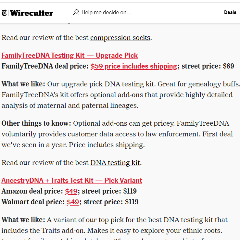Image resolution: width=240 pixels, height=240 pixels.
Task: Click the Amazon $49 deal price link
Action: (x=71, y=191)
